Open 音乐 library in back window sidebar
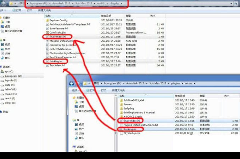Image resolution: width=240 pixels, height=159 pixels. click(x=6, y=58)
